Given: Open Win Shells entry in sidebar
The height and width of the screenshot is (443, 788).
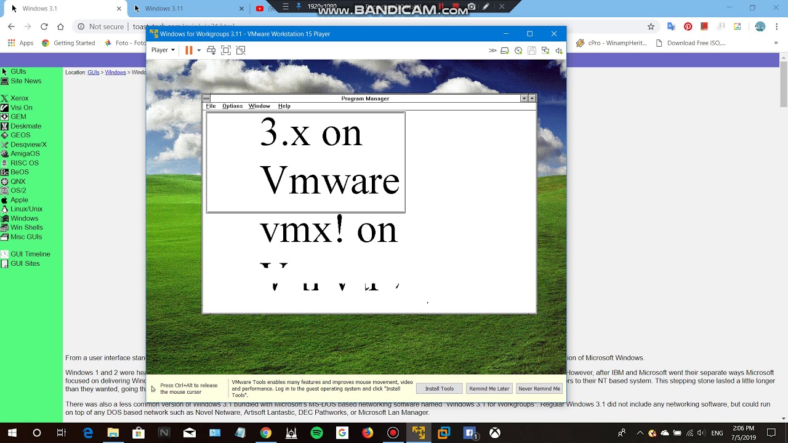Looking at the screenshot, I should tap(26, 228).
